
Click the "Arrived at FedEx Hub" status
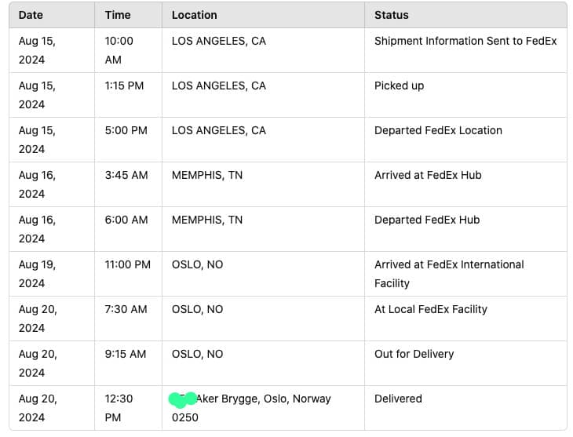point(428,175)
